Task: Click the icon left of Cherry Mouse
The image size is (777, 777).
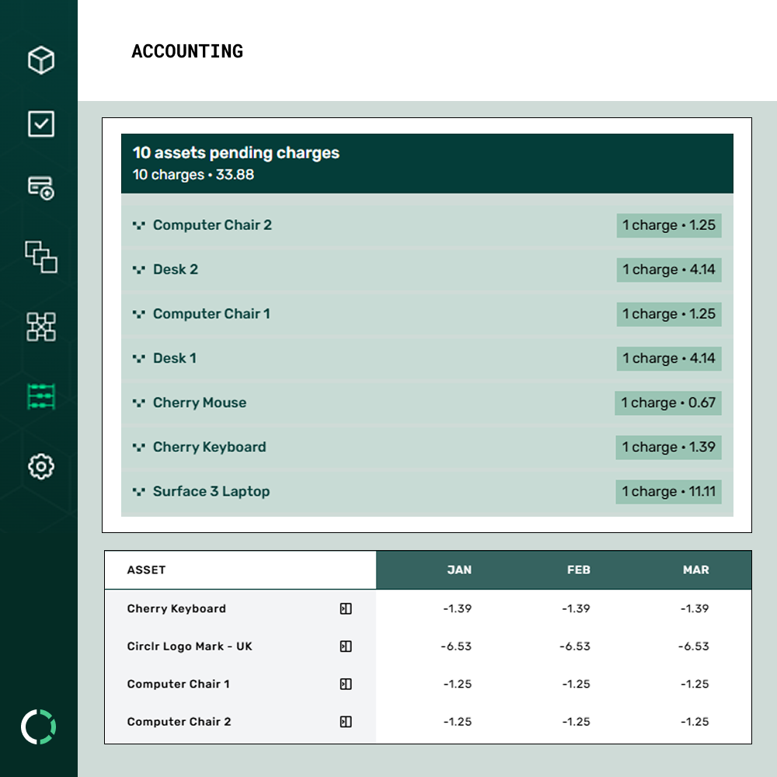Action: (x=139, y=402)
